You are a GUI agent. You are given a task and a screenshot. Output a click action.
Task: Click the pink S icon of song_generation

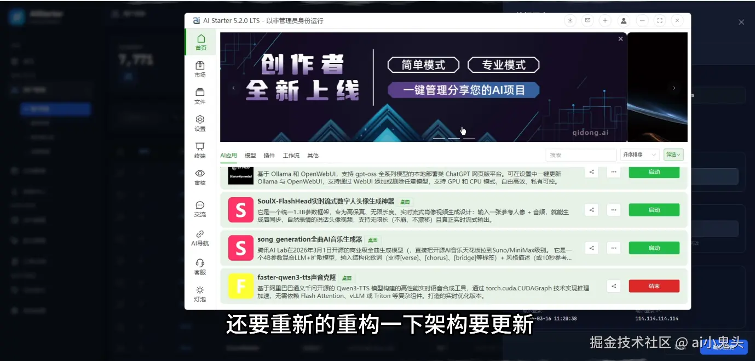point(240,248)
